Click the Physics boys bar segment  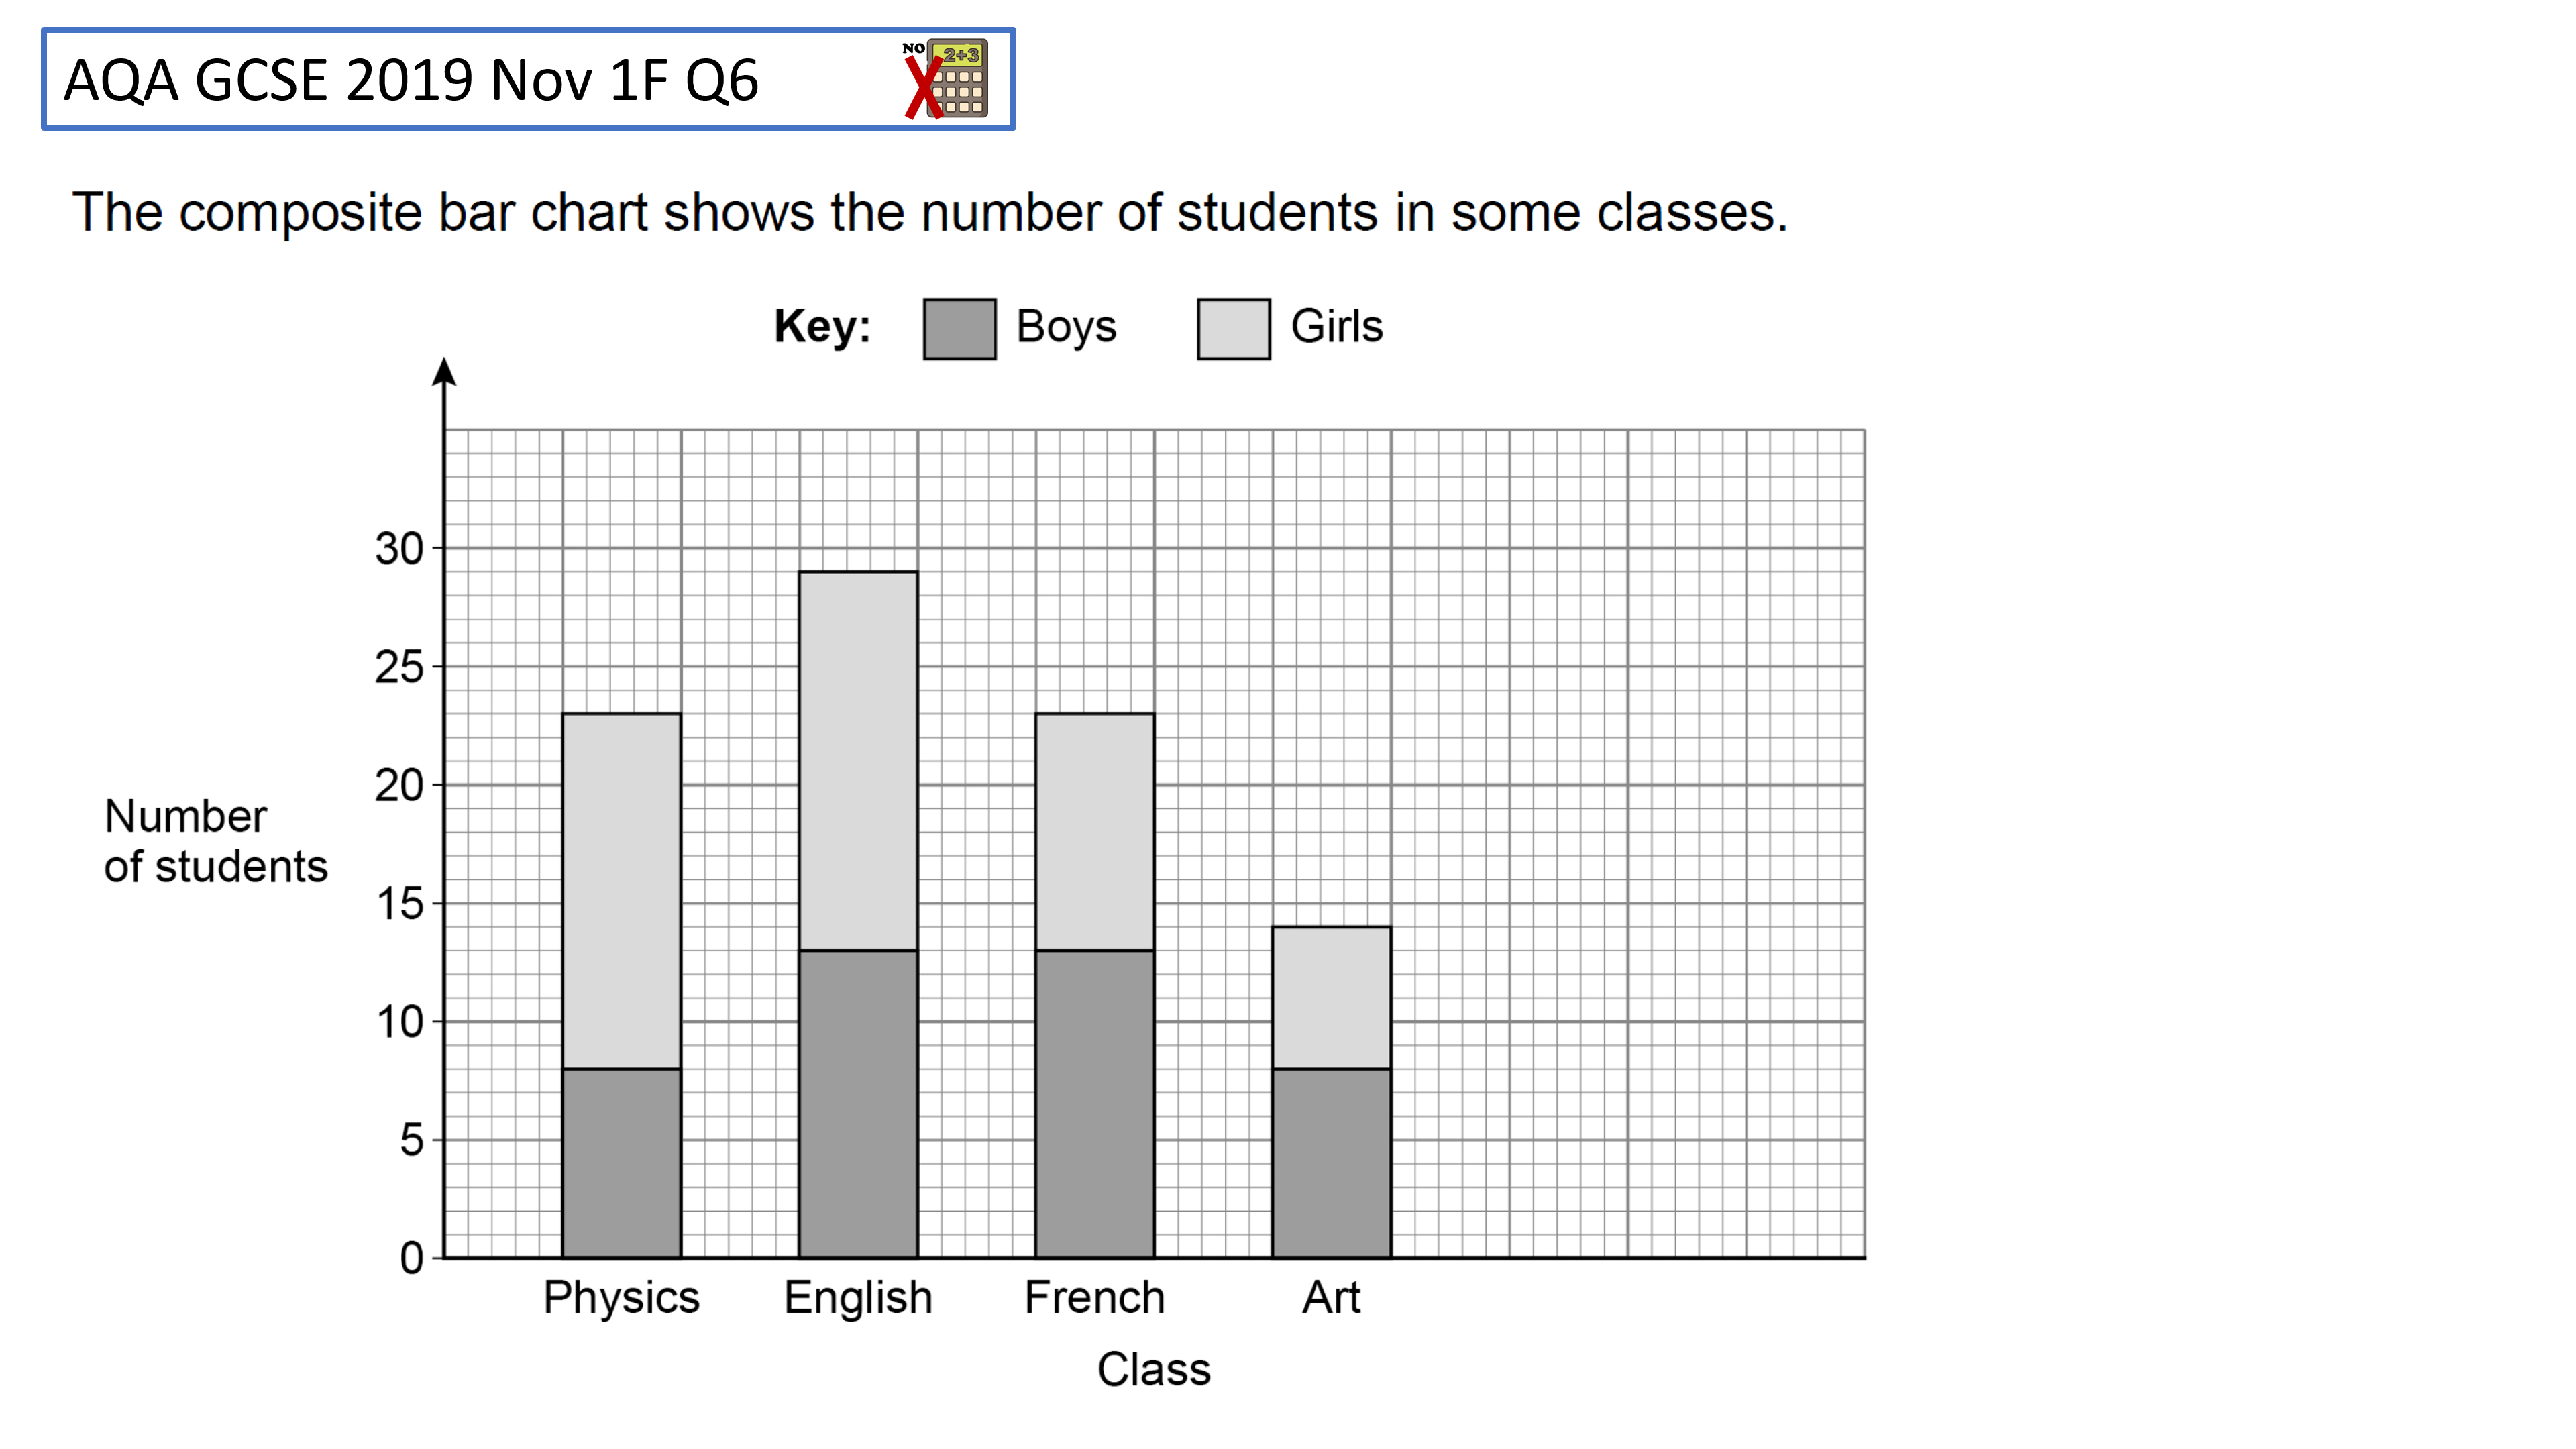621,1163
